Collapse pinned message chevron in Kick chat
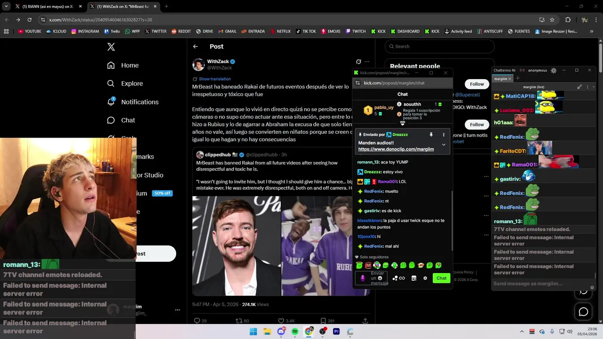603x339 pixels. pyautogui.click(x=443, y=145)
